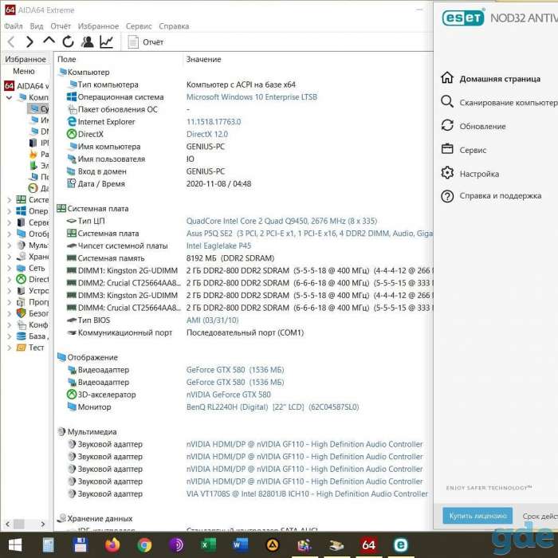Screen dimensions: 558x558
Task: Open the Отчёт menu
Action: coord(61,26)
